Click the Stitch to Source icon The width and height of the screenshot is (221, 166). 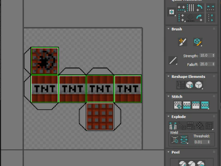click(196, 105)
